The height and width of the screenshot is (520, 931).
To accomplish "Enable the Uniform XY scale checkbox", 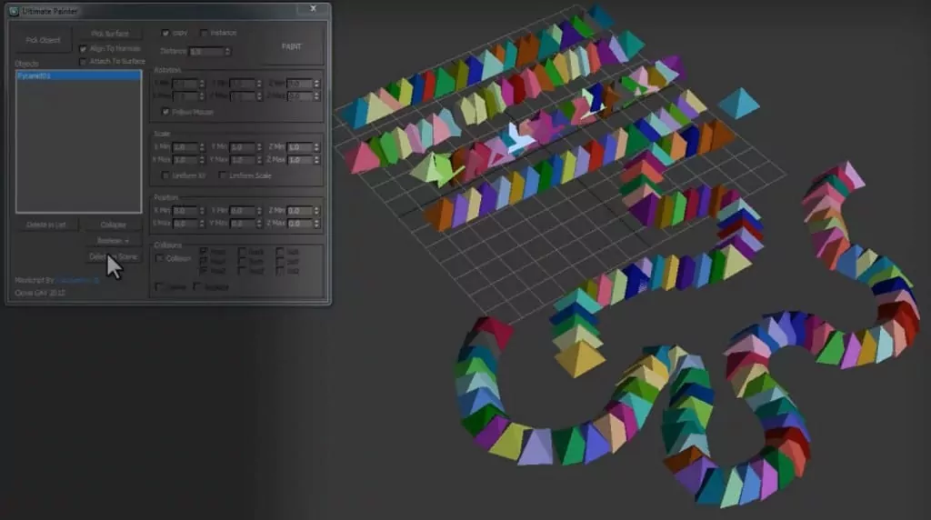I will 165,175.
